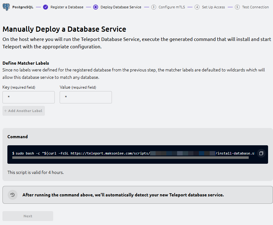
Task: Focus the matcher label Key input field
Action: tap(29, 97)
